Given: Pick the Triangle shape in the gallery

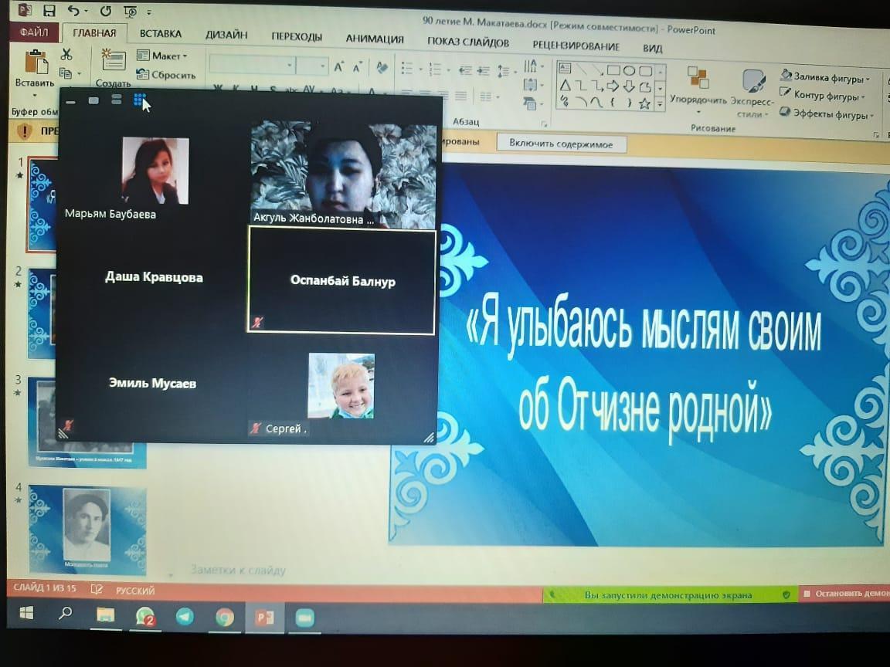Looking at the screenshot, I should tap(566, 85).
